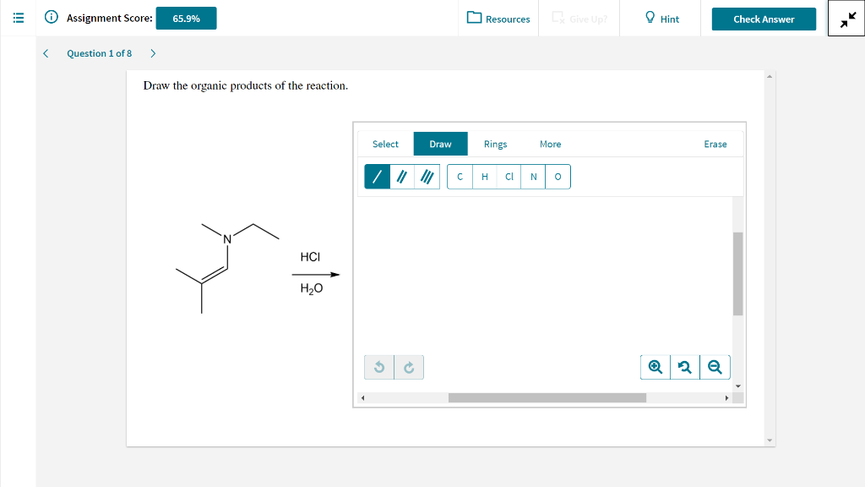Go to the next question with right chevron
865x487 pixels.
152,52
